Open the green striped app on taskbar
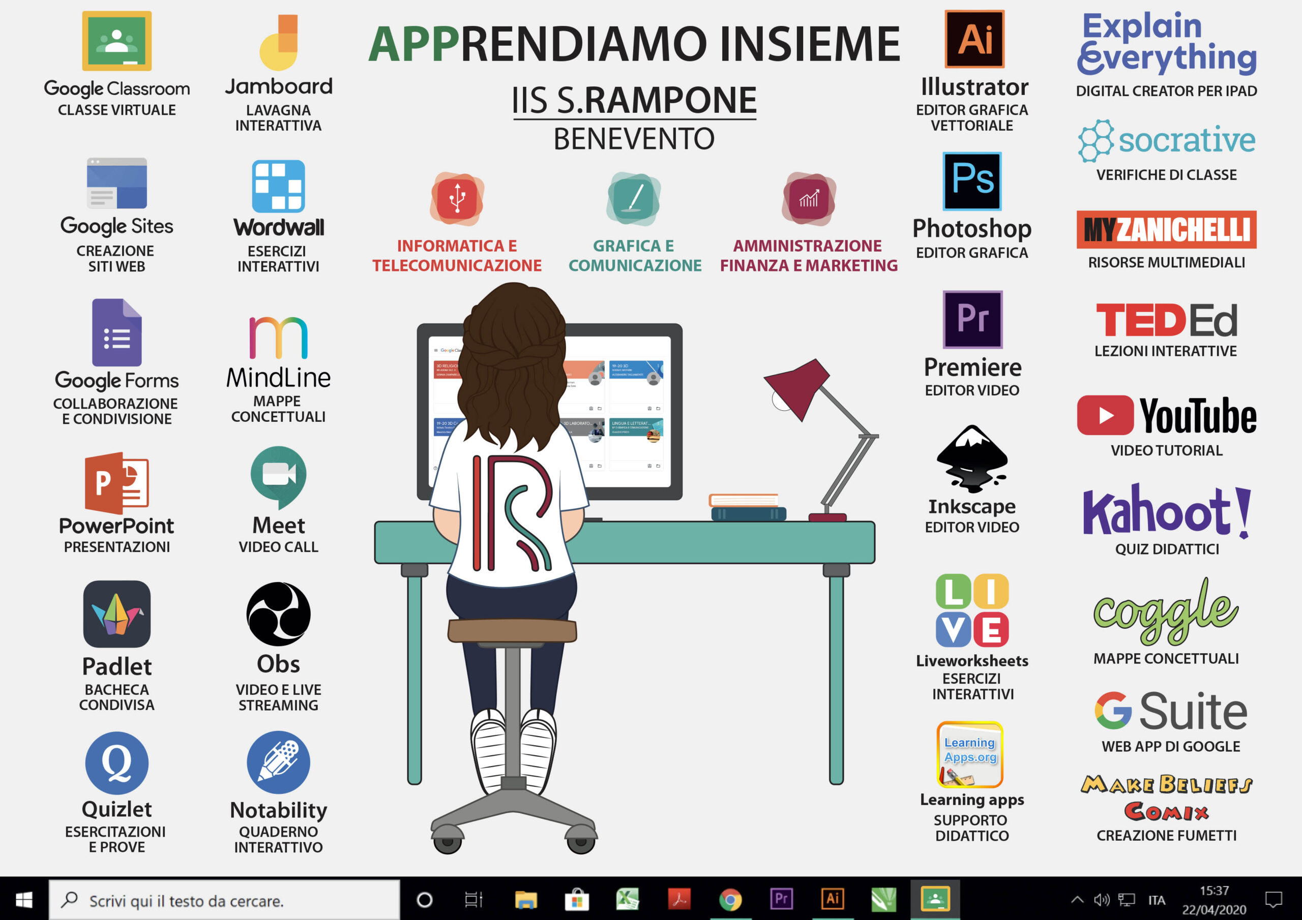 click(x=883, y=900)
